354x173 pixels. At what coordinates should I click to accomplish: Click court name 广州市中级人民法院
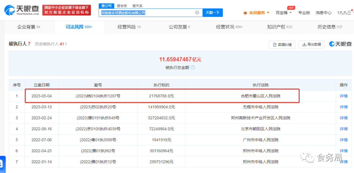[261, 140]
